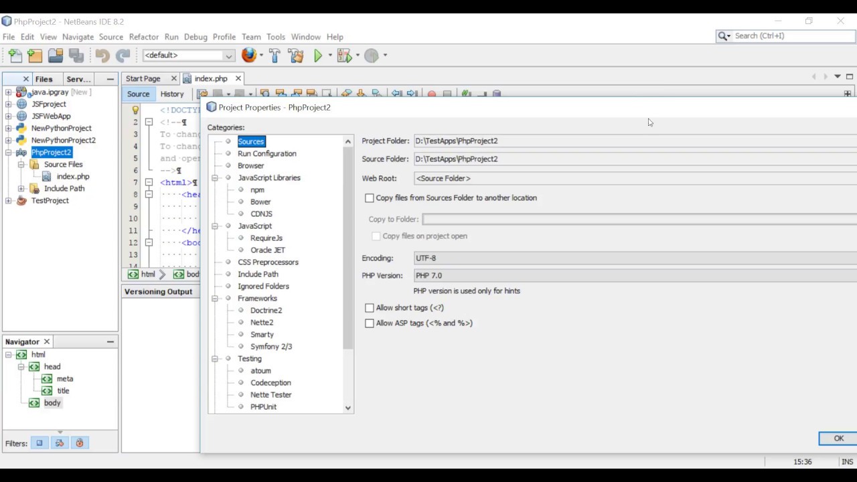The width and height of the screenshot is (857, 482).
Task: Click the Profile Project toolbar icon
Action: click(372, 56)
